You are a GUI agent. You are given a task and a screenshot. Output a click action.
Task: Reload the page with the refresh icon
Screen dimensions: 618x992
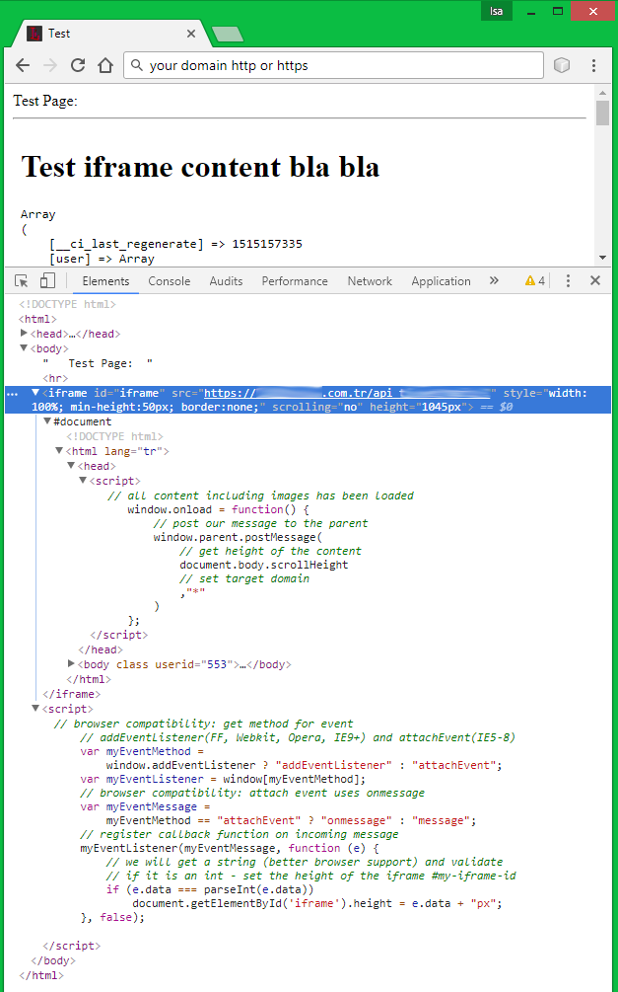pos(78,65)
